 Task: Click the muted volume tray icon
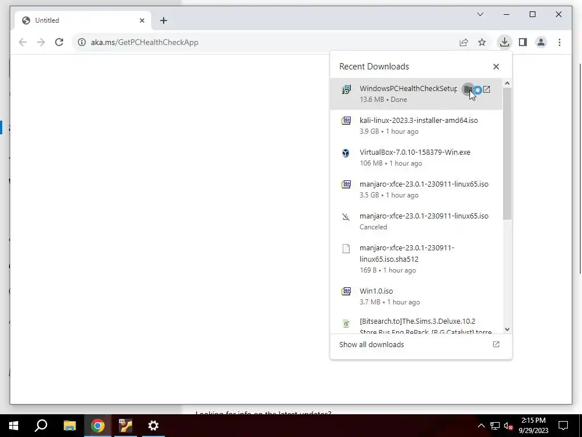click(x=508, y=426)
